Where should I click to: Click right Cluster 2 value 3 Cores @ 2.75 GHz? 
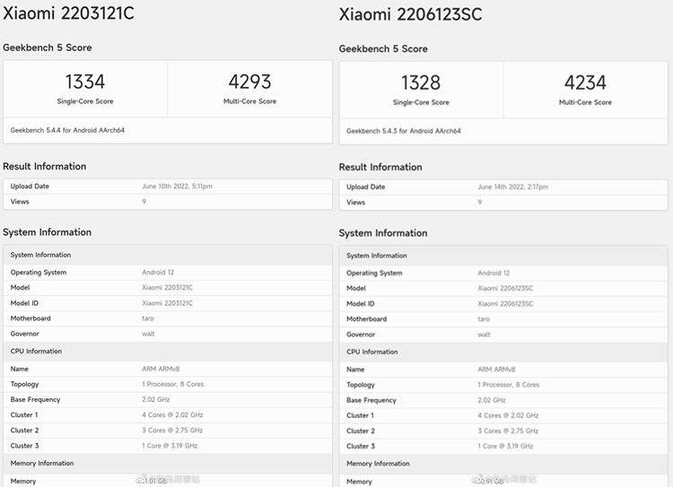click(x=508, y=430)
